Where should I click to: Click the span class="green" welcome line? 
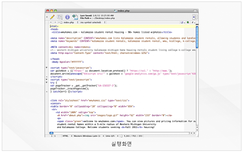pos(126,121)
